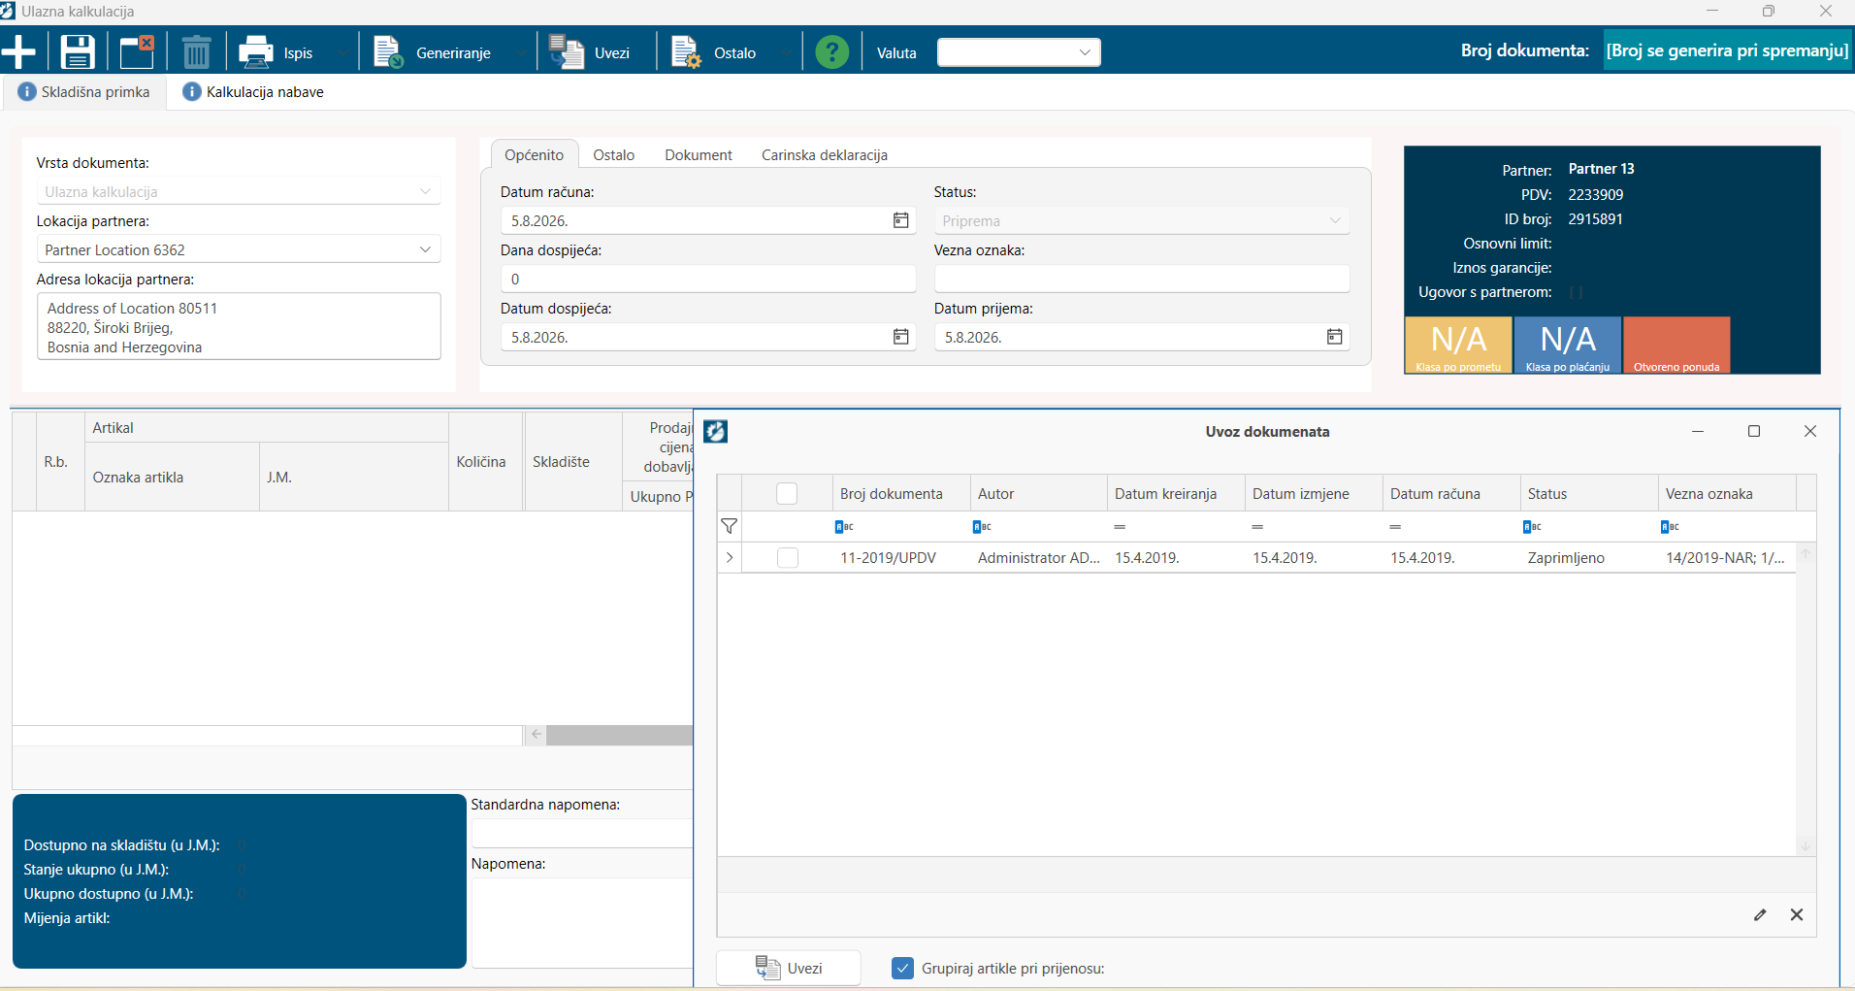Click Broj dumenta filter operator icon

(844, 526)
